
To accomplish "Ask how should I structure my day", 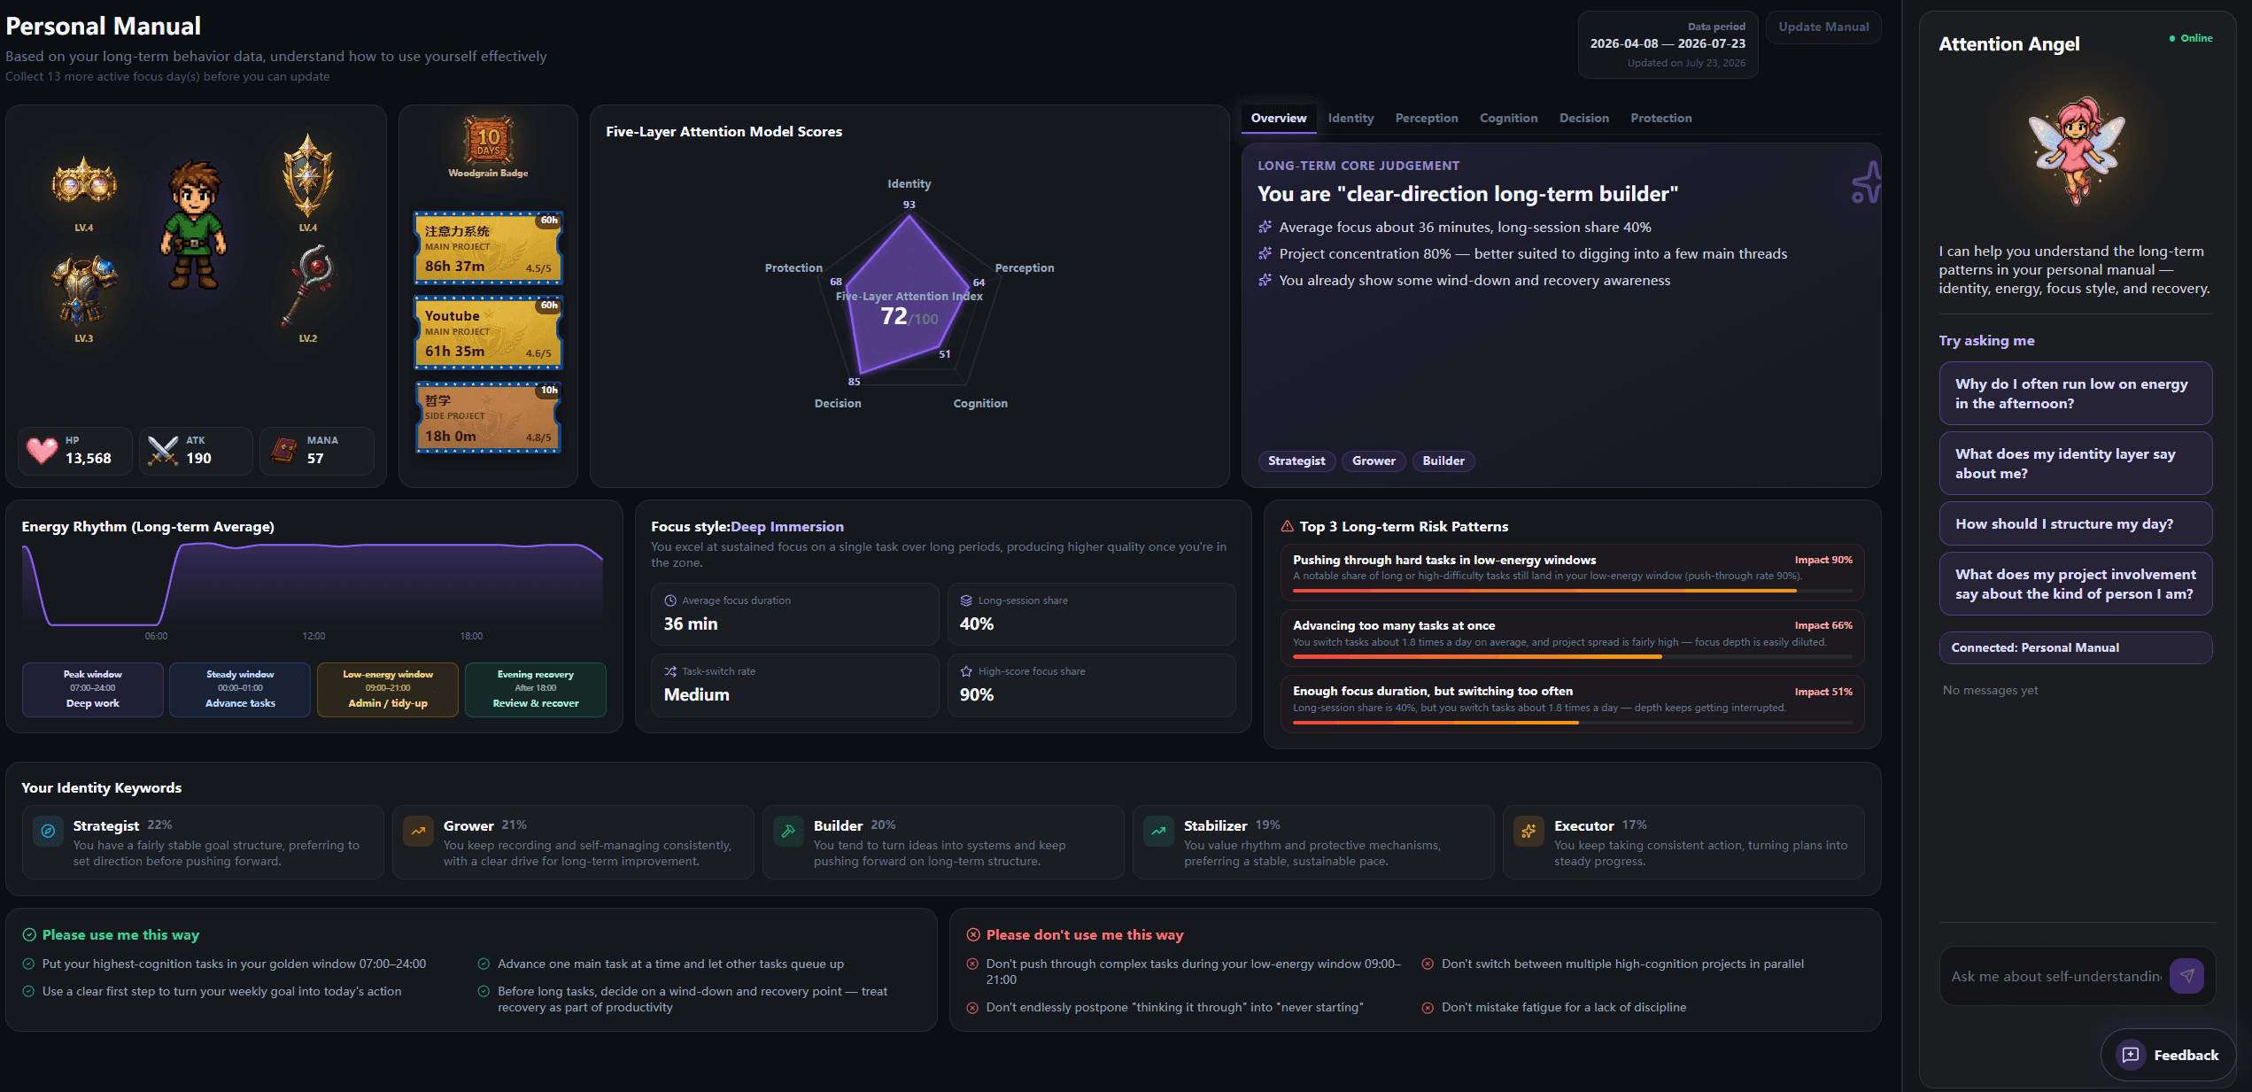I will point(2075,523).
